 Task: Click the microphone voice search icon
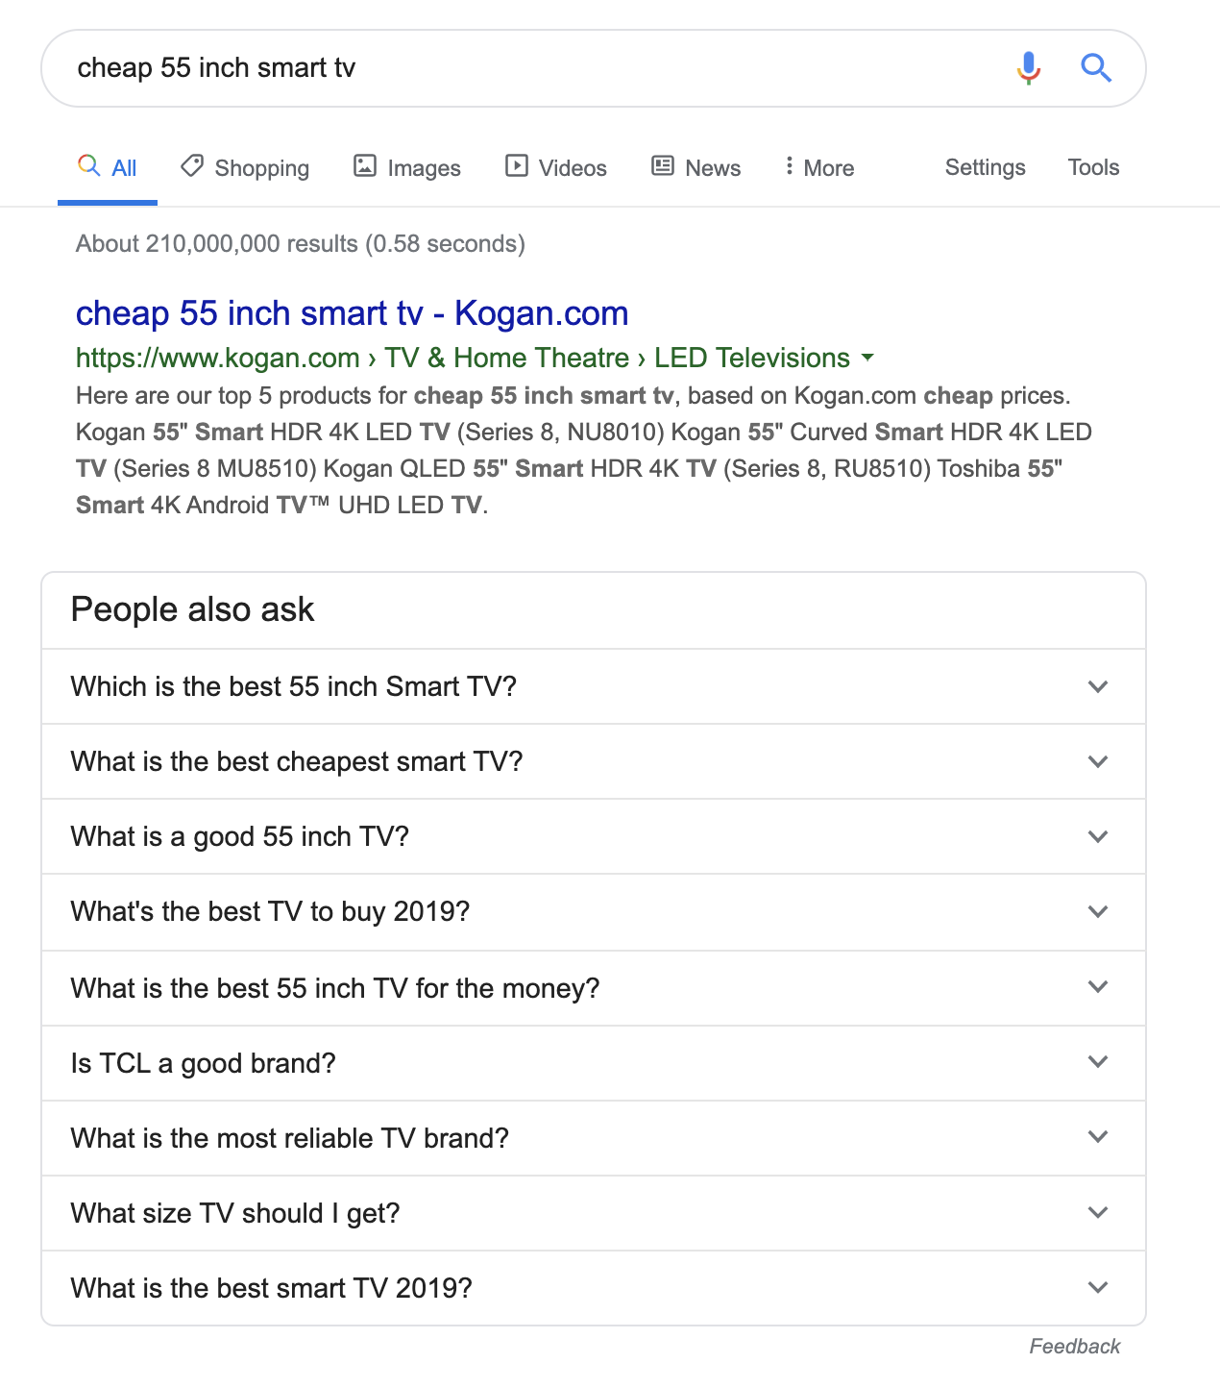coord(1028,68)
